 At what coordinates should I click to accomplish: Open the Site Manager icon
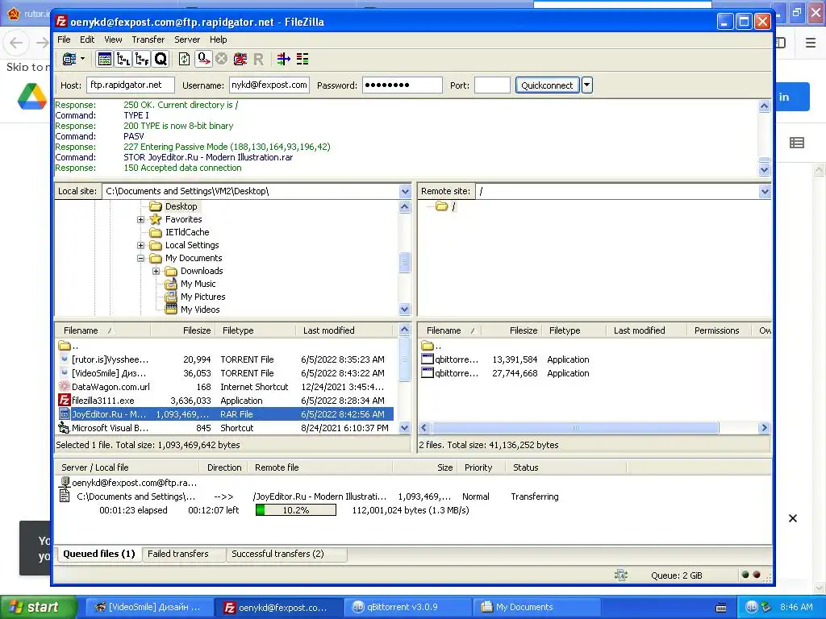69,59
